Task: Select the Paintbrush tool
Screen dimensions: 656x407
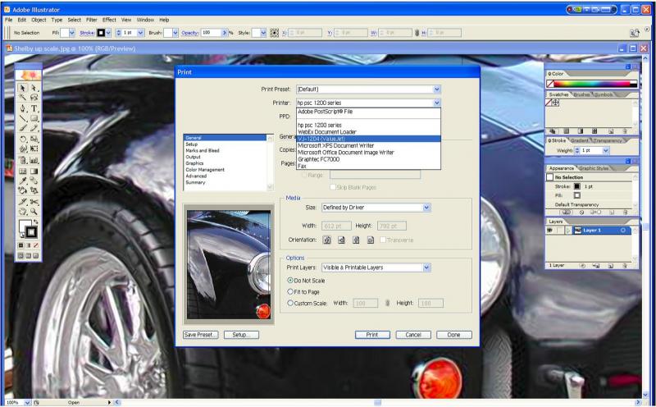Action: coord(23,128)
